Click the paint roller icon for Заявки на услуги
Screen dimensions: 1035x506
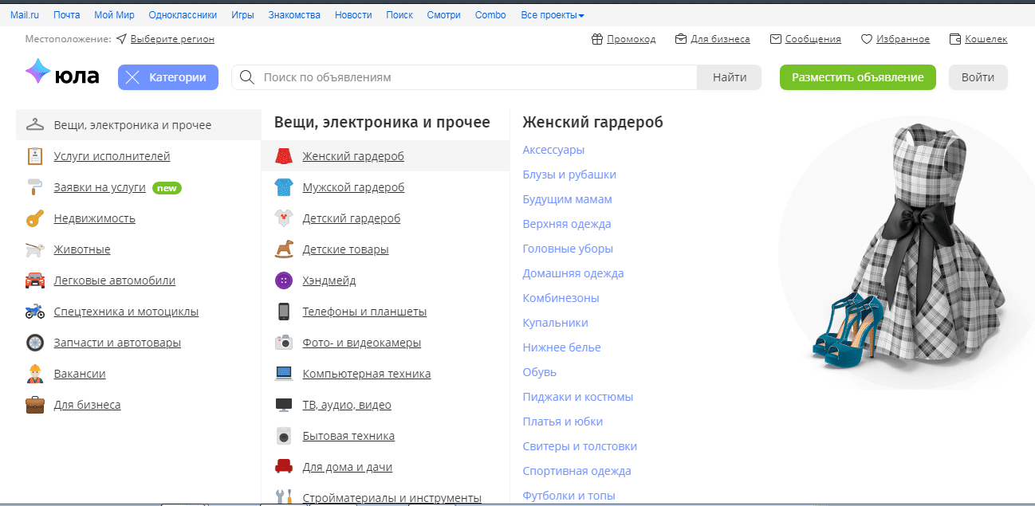[x=35, y=187]
